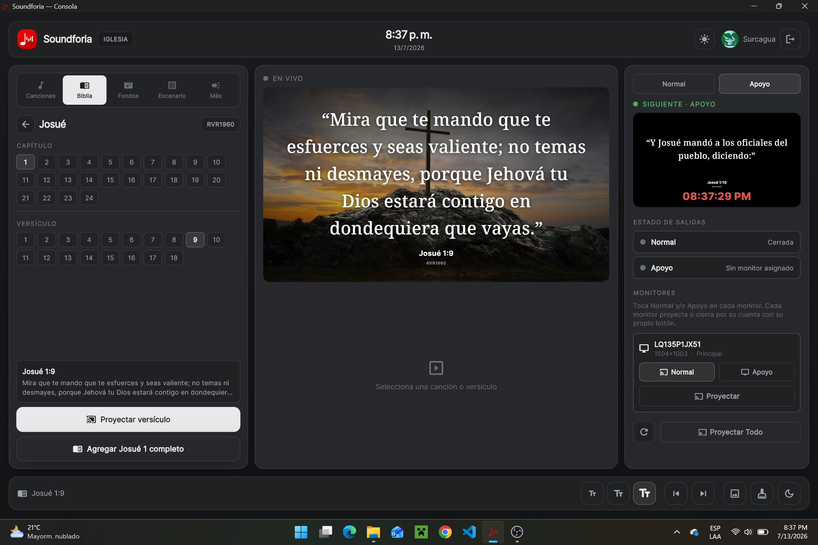Open the Escenario tab
This screenshot has height=545, width=818.
(x=172, y=90)
